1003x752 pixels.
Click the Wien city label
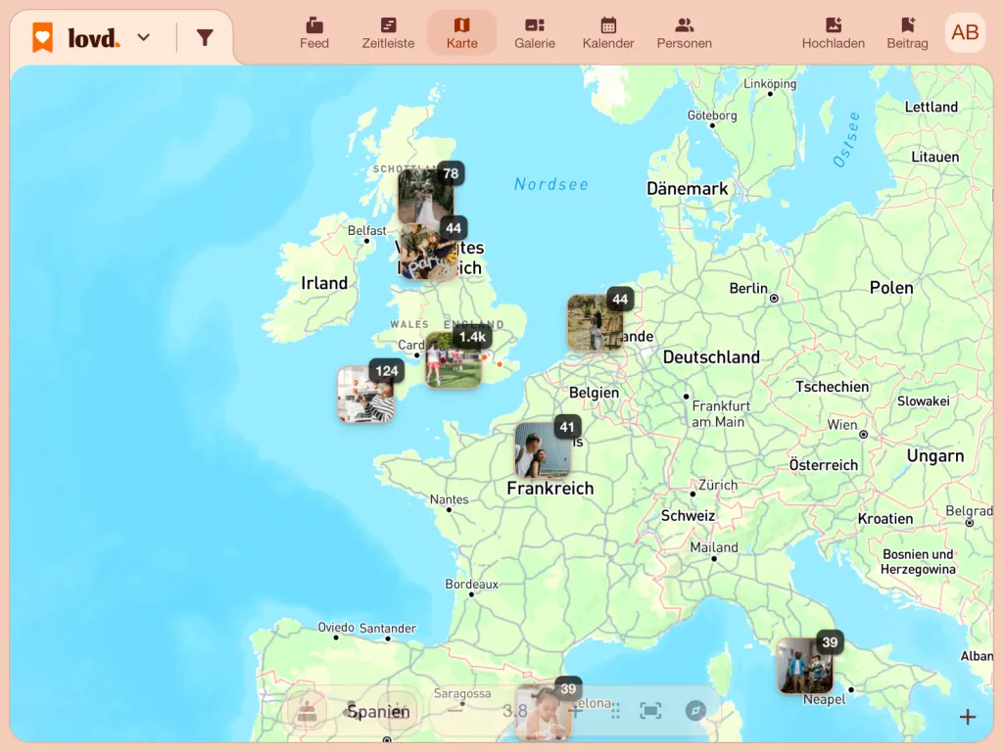pos(842,425)
